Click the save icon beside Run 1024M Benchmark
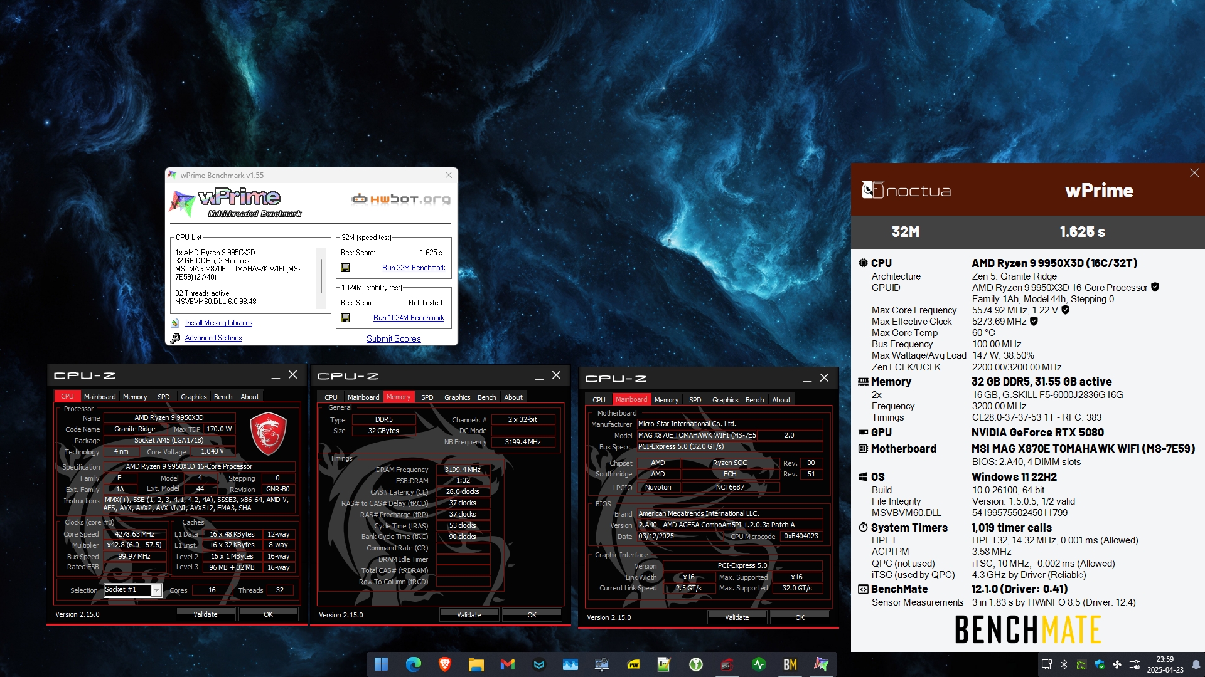Viewport: 1205px width, 677px height. point(345,318)
